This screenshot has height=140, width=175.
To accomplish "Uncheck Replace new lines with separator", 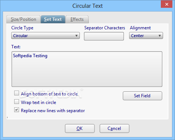I will coord(16,110).
